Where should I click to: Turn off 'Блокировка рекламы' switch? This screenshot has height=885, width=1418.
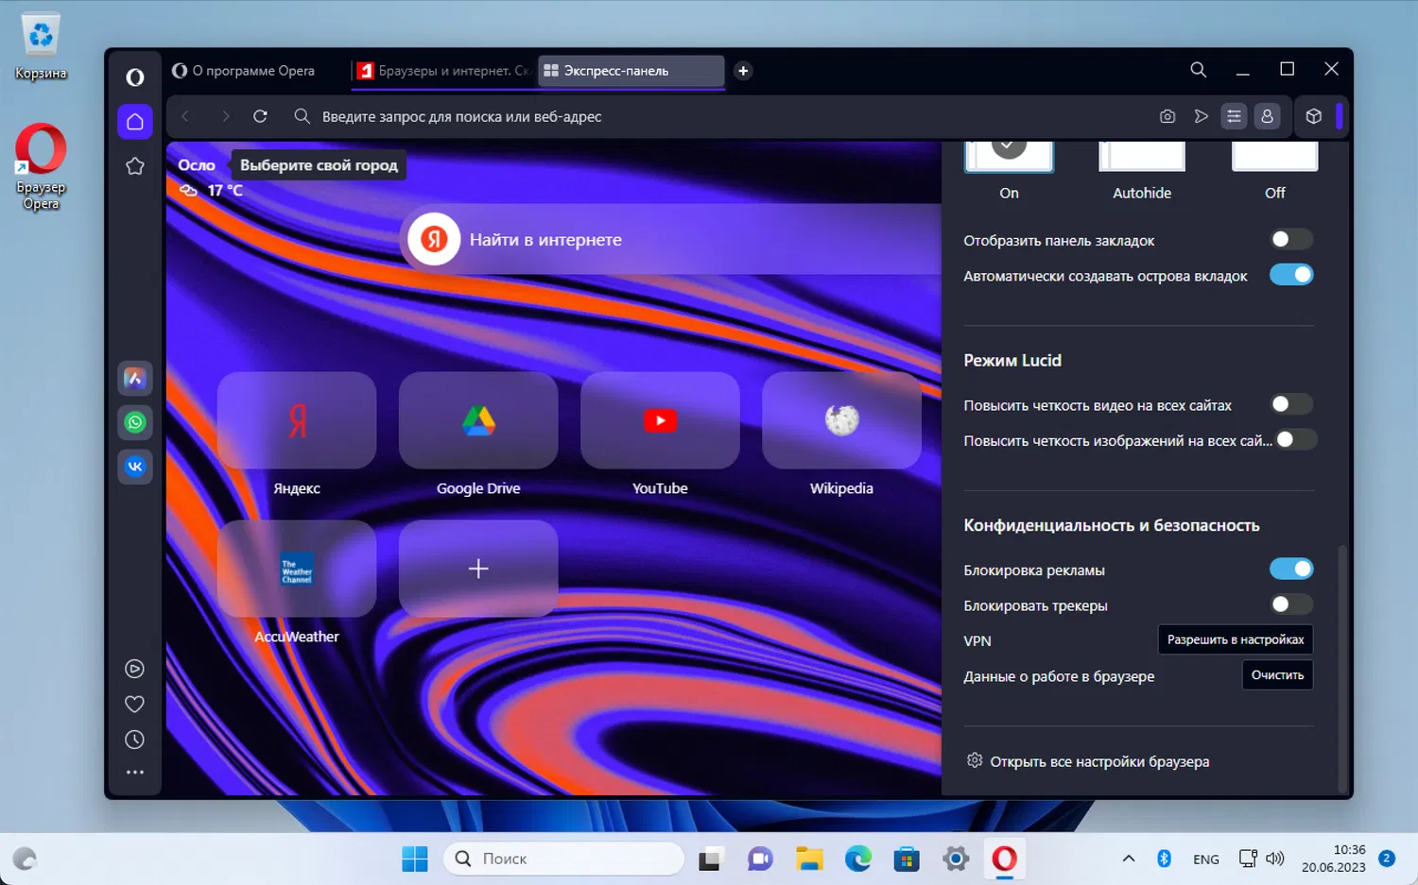(1291, 569)
